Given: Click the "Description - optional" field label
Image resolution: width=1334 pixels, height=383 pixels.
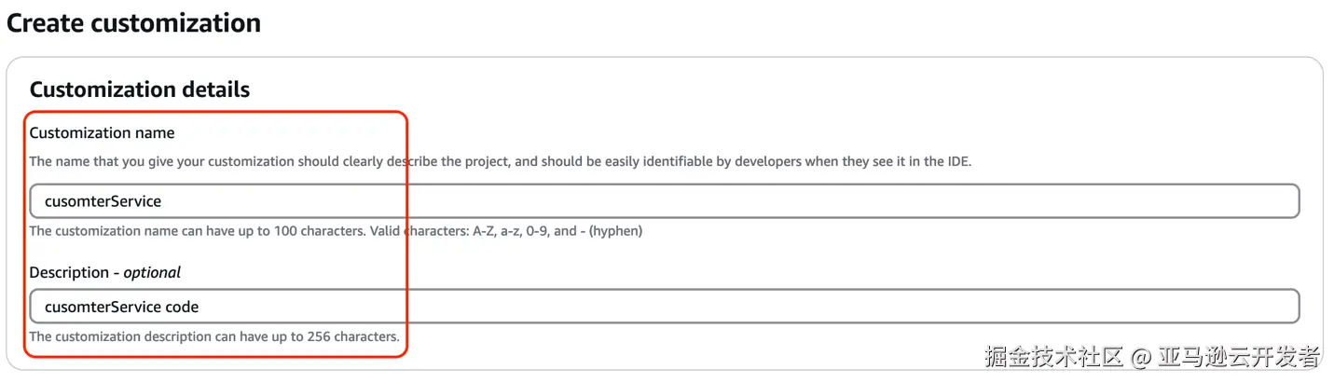Looking at the screenshot, I should coord(105,272).
